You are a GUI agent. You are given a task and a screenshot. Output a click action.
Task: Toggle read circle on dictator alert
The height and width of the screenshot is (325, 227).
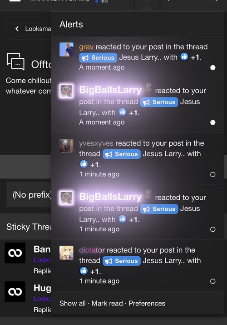coord(213,281)
